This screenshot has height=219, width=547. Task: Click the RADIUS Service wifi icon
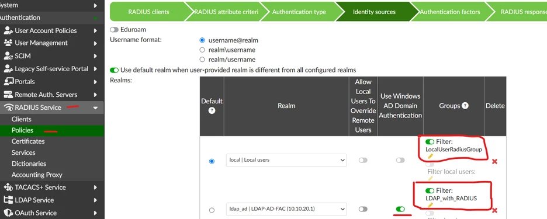[x=8, y=107]
